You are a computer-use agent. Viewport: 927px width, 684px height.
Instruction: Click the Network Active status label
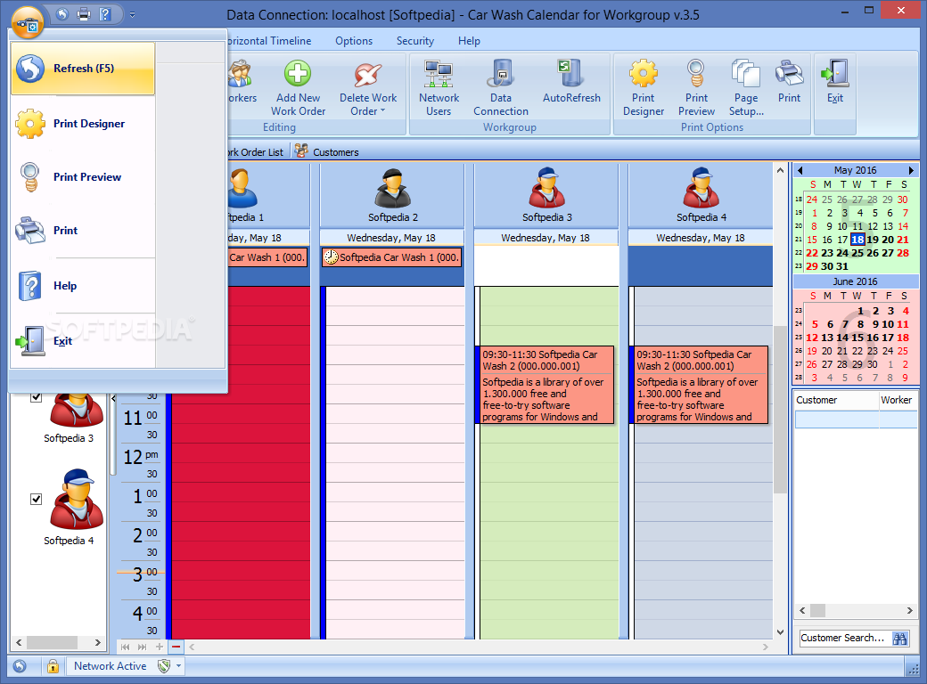[110, 666]
